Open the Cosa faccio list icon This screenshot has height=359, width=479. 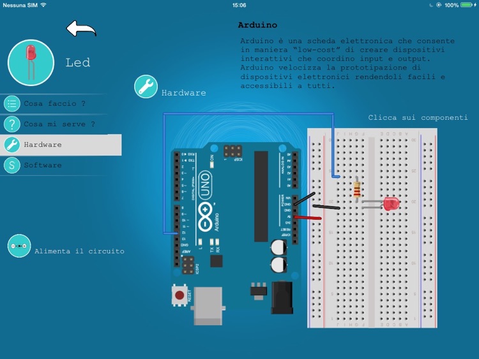[x=12, y=104]
